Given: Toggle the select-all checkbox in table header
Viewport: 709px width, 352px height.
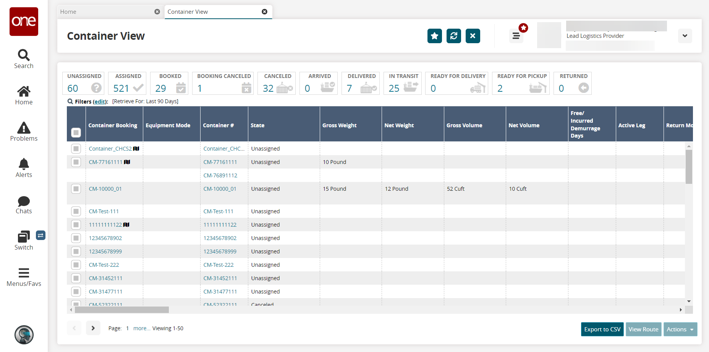Looking at the screenshot, I should pyautogui.click(x=76, y=132).
